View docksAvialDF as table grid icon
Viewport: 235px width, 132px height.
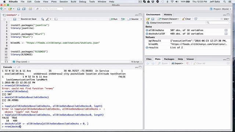(226, 34)
